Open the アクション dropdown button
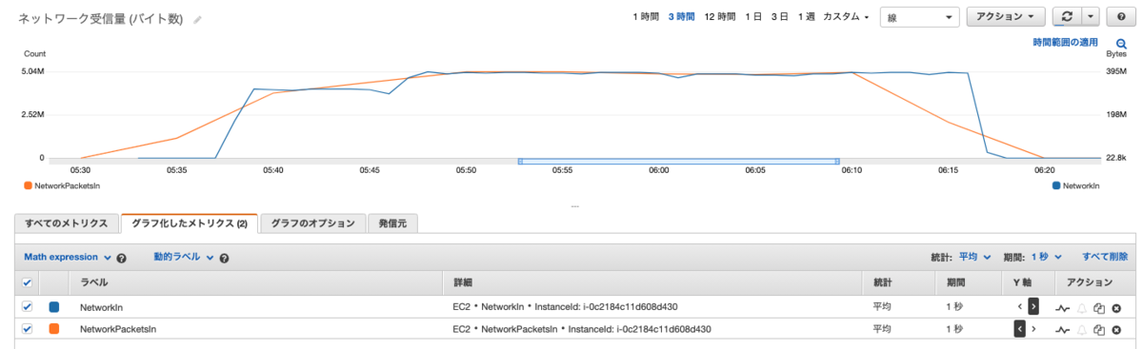The height and width of the screenshot is (349, 1143). 1006,17
